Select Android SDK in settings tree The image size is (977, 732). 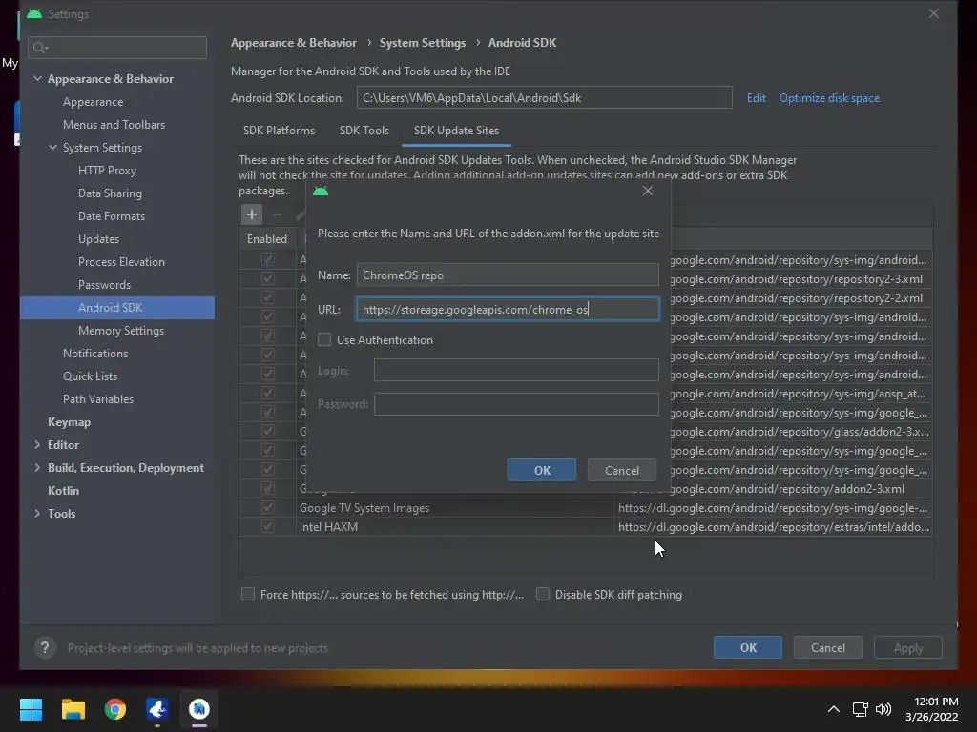117,308
